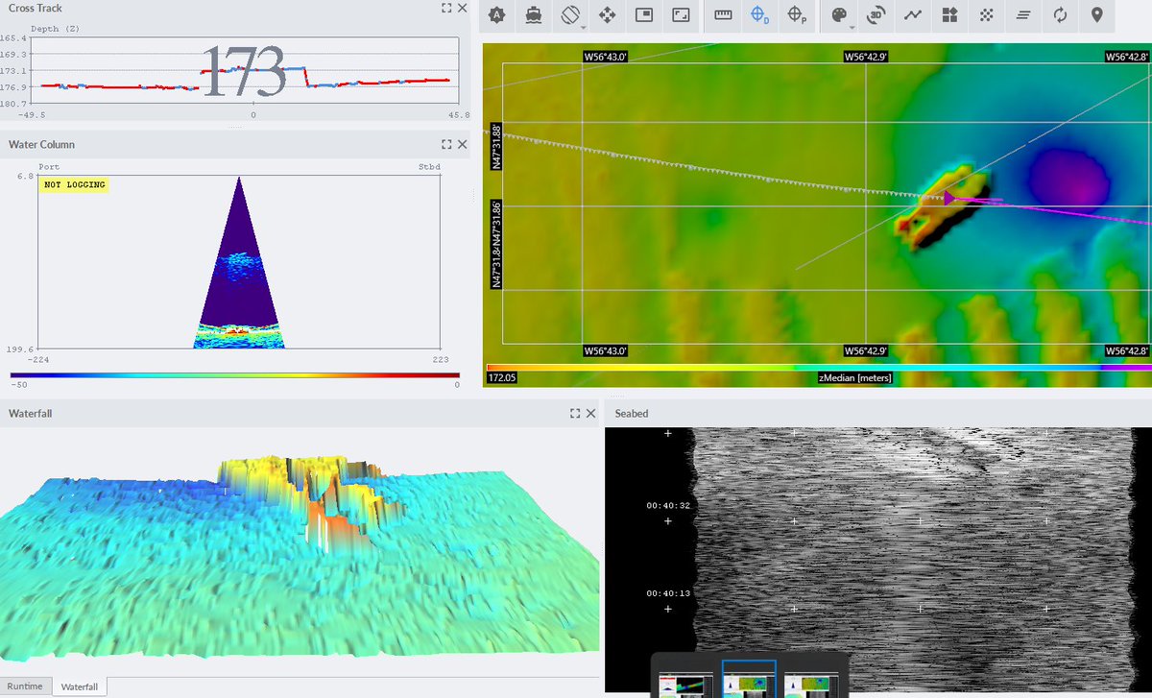Click the dotted soundings pattern icon

tap(986, 15)
